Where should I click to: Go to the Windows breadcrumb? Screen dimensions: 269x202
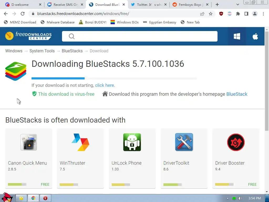point(14,51)
